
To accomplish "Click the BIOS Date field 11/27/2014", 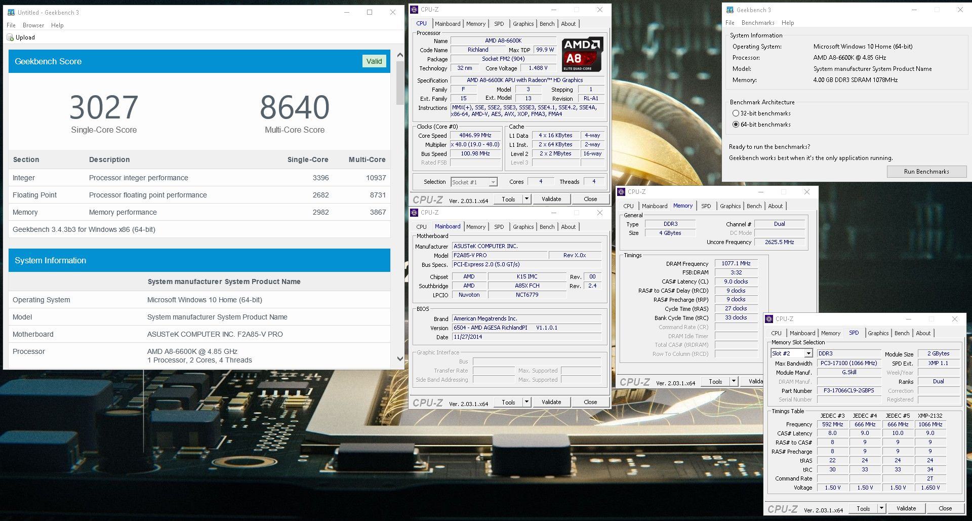I will pos(526,337).
